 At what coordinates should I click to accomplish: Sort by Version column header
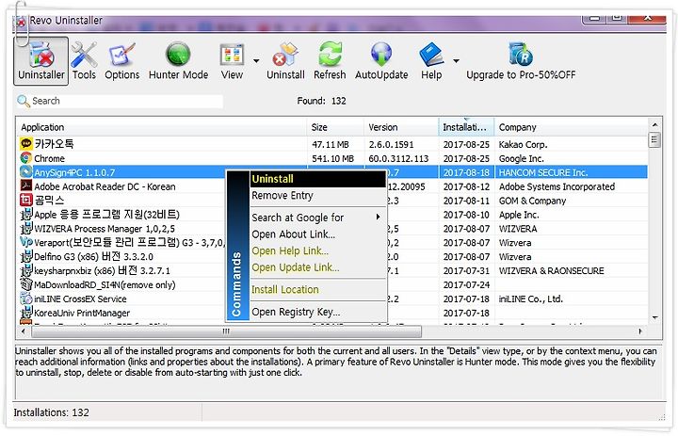pos(401,127)
